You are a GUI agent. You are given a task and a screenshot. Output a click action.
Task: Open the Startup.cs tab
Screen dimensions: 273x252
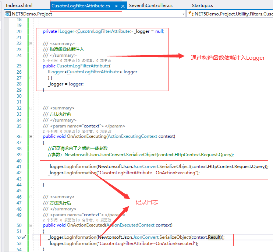pyautogui.click(x=202, y=6)
